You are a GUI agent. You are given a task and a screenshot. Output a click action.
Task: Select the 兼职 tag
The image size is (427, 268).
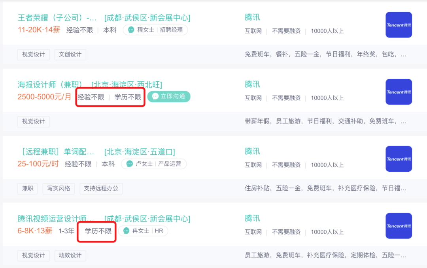pos(28,188)
